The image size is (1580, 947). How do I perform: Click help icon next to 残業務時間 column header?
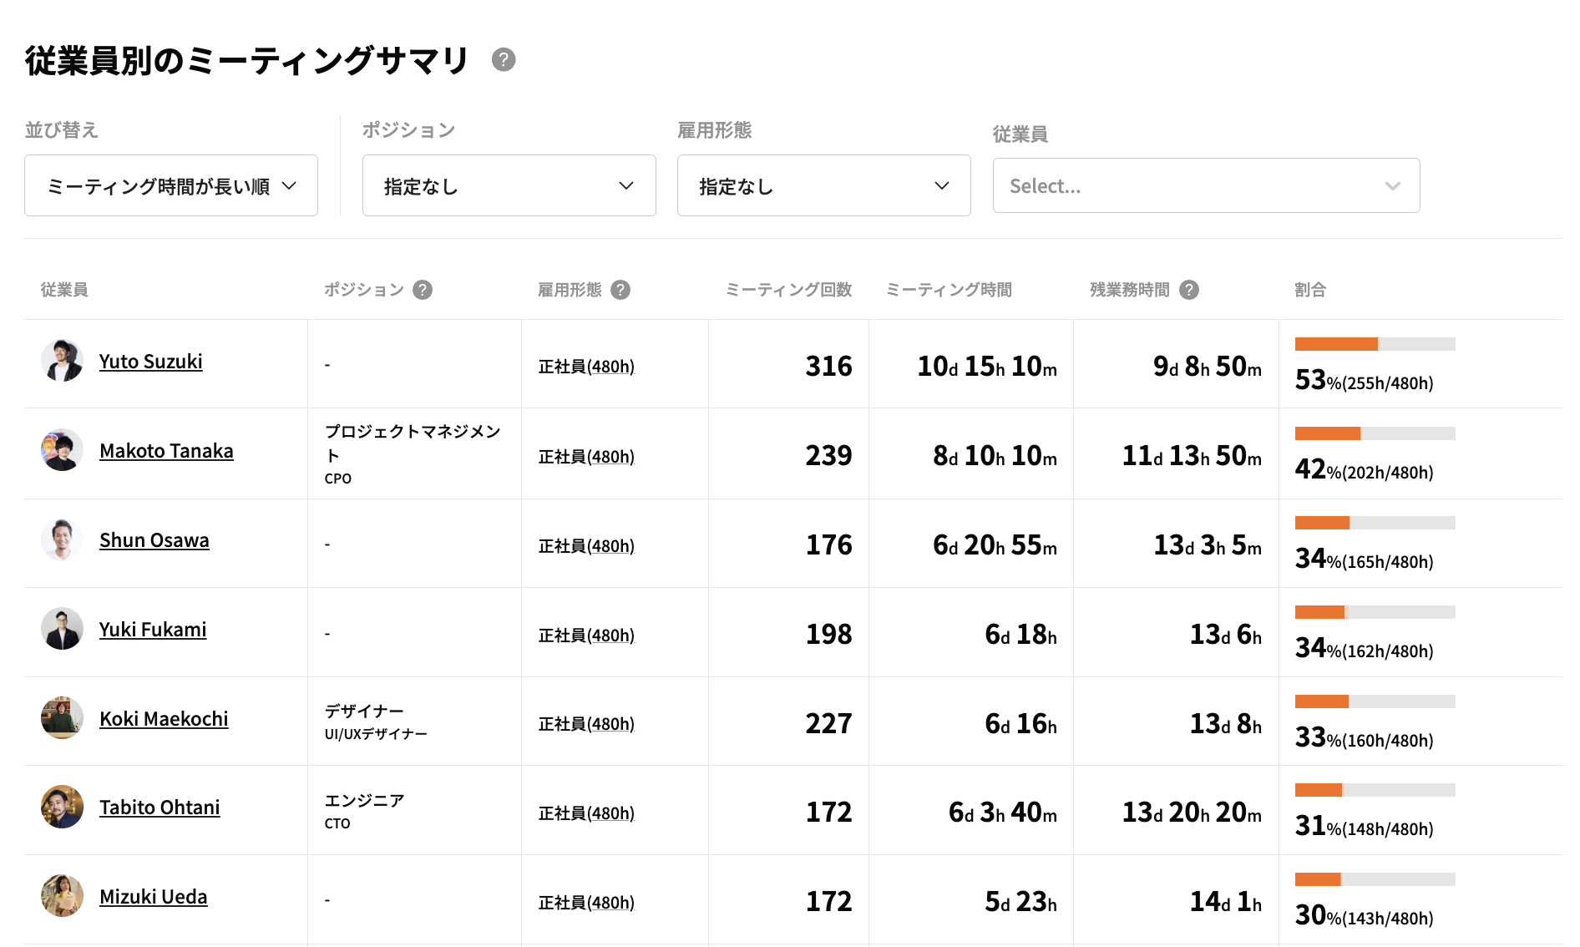pos(1188,290)
